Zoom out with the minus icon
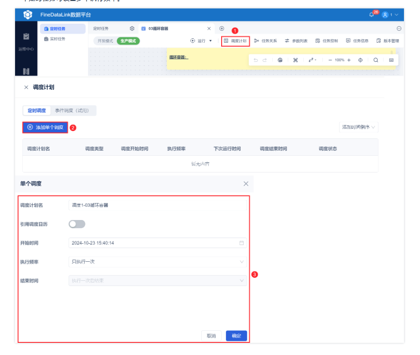This screenshot has width=420, height=355. tap(330, 60)
